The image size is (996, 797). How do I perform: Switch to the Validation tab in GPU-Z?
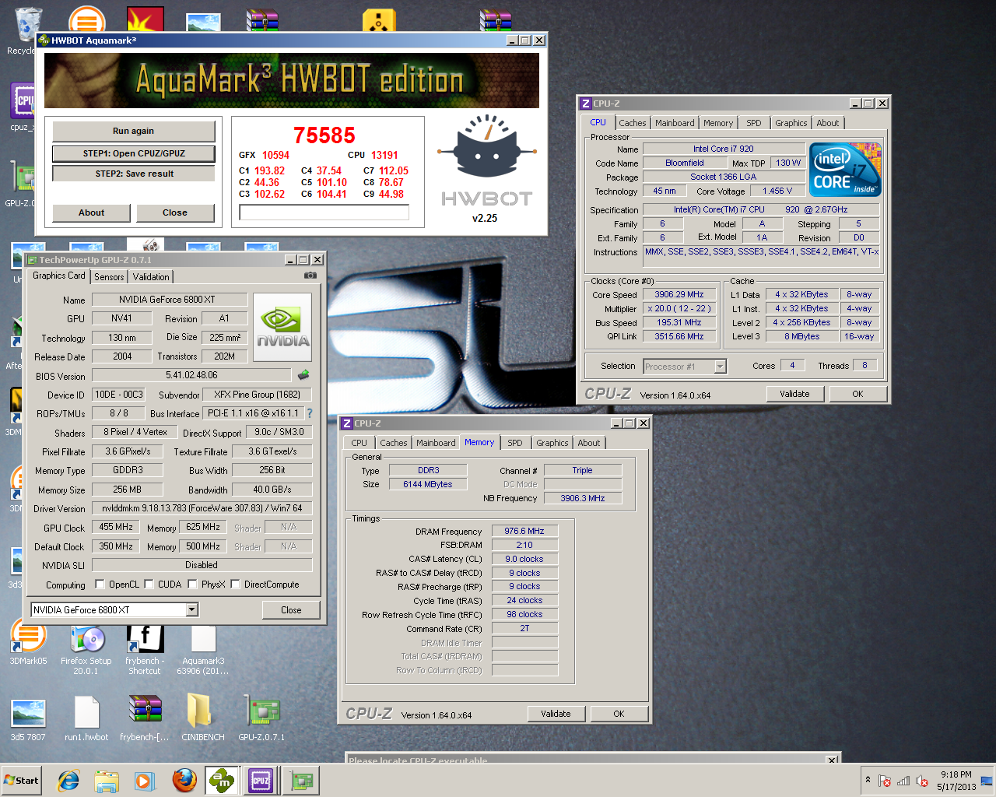[151, 277]
